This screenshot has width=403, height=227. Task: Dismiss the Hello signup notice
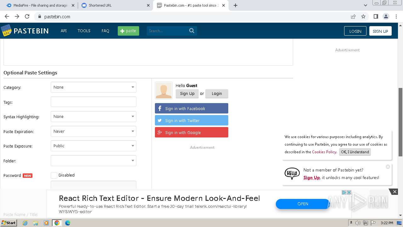388,166
